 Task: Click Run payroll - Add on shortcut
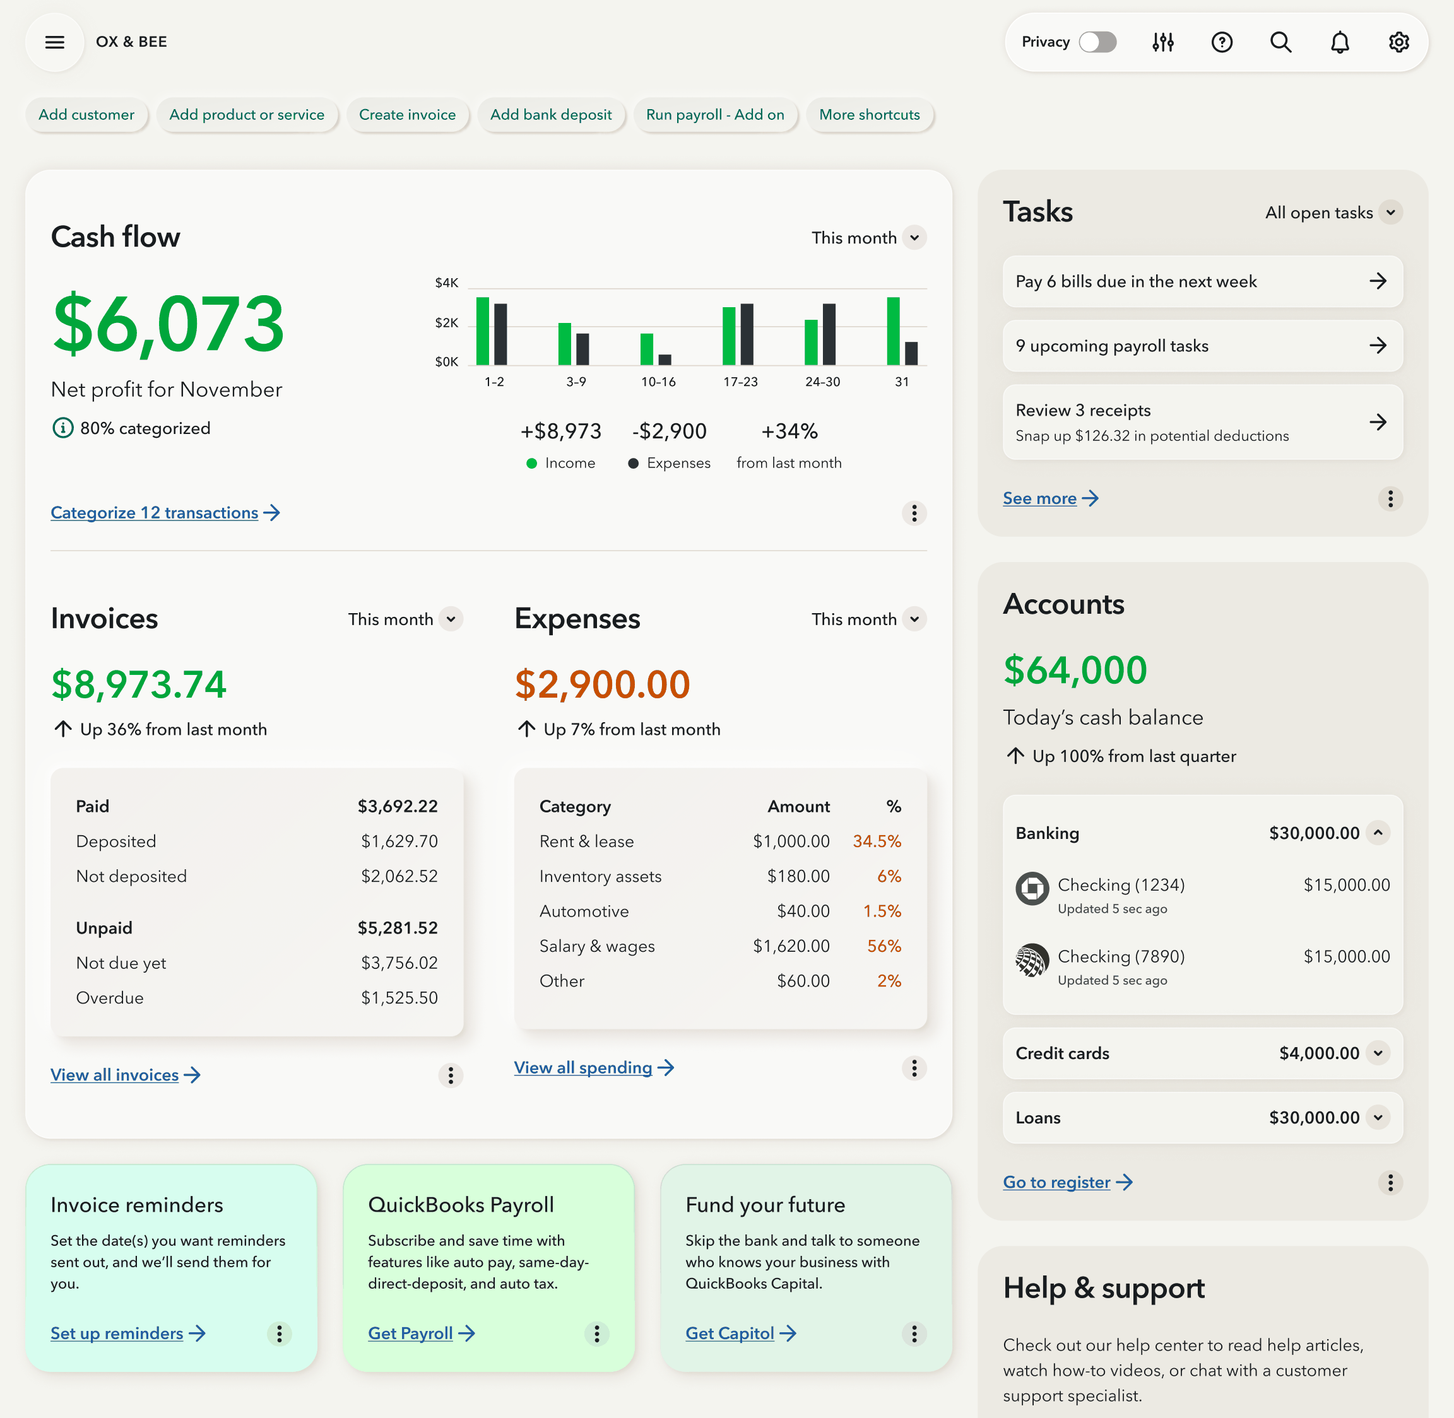715,115
